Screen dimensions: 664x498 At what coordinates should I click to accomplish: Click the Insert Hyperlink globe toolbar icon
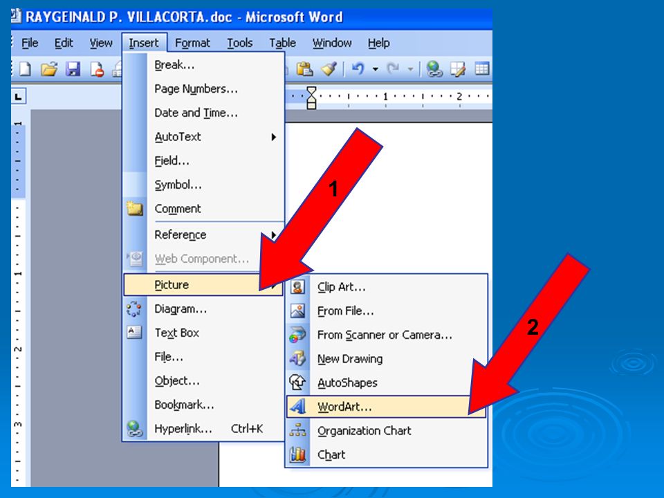click(434, 68)
